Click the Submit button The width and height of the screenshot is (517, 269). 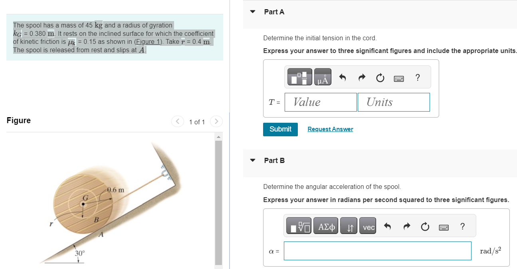(280, 129)
